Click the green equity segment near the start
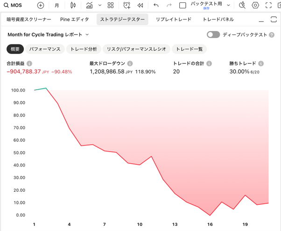The height and width of the screenshot is (231, 281). (40, 89)
